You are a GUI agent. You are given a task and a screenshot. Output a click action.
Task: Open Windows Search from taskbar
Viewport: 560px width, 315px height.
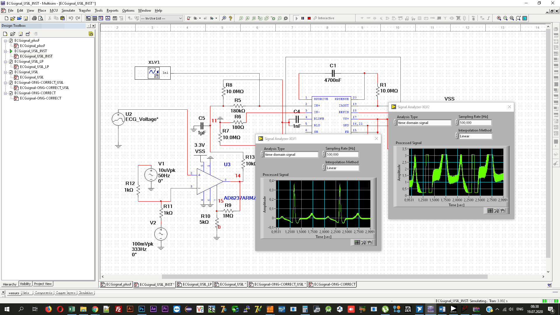pyautogui.click(x=21, y=309)
